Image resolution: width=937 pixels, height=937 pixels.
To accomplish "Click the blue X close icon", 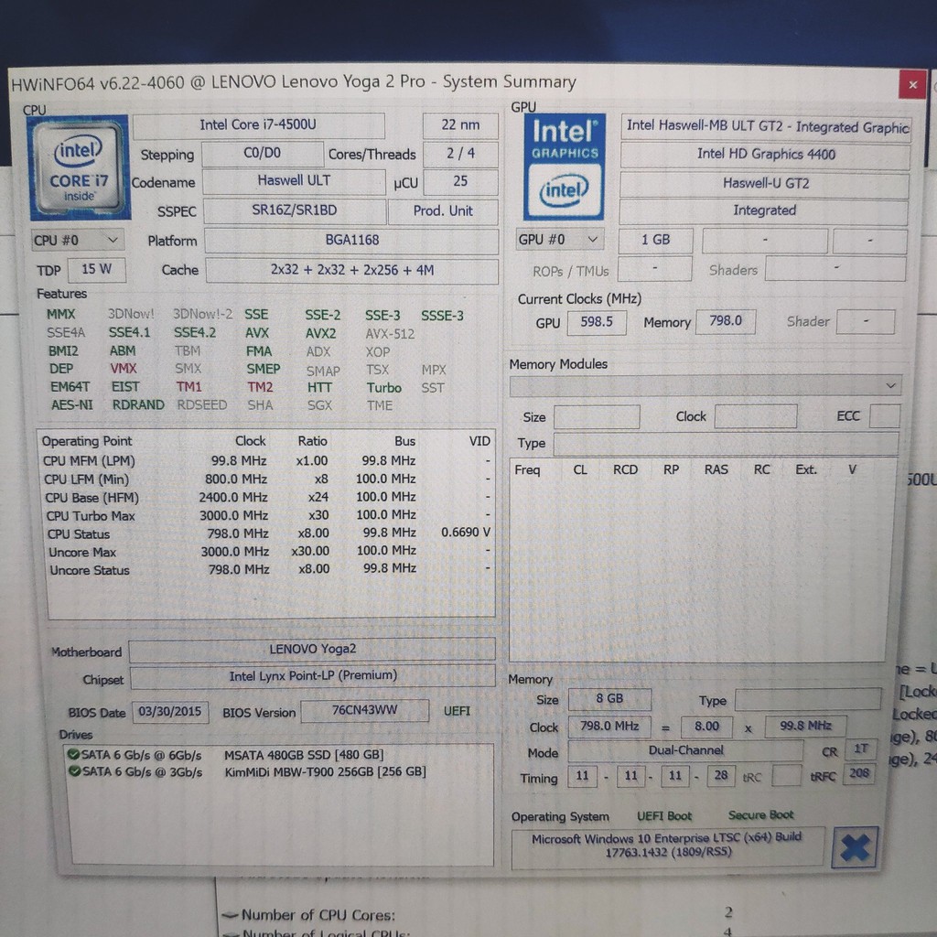I will coord(855,847).
